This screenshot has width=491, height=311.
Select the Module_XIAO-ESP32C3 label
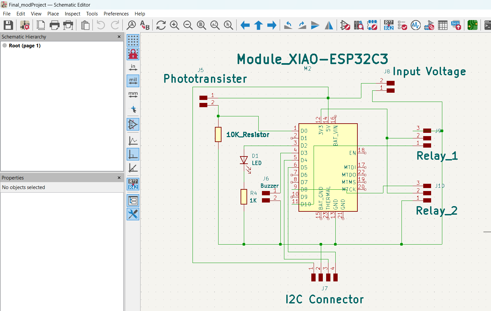coord(313,59)
